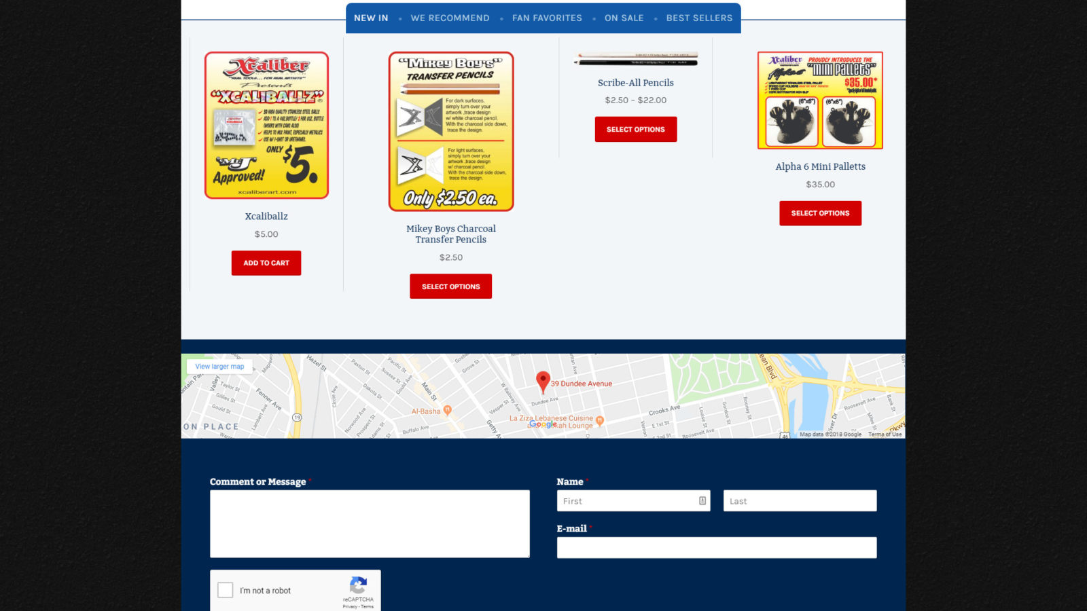Click the $5.00 Xcaliballz price
1087x611 pixels.
pyautogui.click(x=266, y=234)
